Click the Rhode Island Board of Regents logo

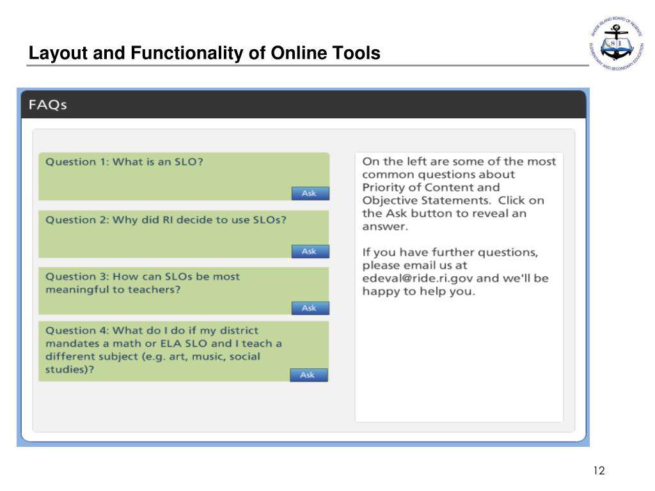coord(617,44)
